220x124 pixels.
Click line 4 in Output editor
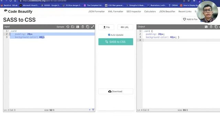click(181, 40)
